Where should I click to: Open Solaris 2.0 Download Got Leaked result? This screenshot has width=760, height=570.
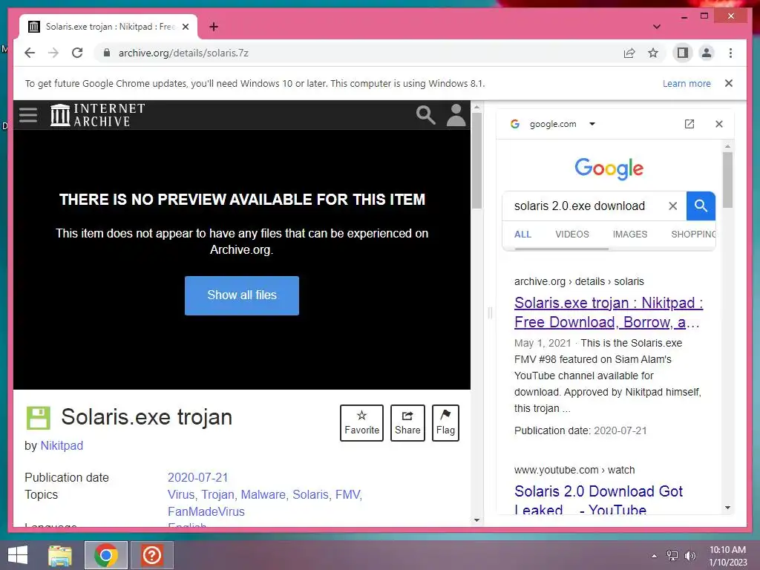click(x=598, y=500)
